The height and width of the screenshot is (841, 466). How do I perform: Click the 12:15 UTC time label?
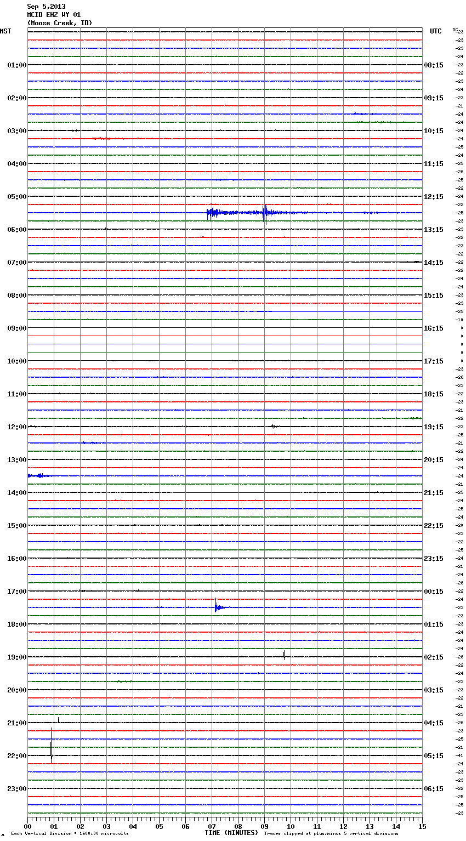click(x=434, y=197)
